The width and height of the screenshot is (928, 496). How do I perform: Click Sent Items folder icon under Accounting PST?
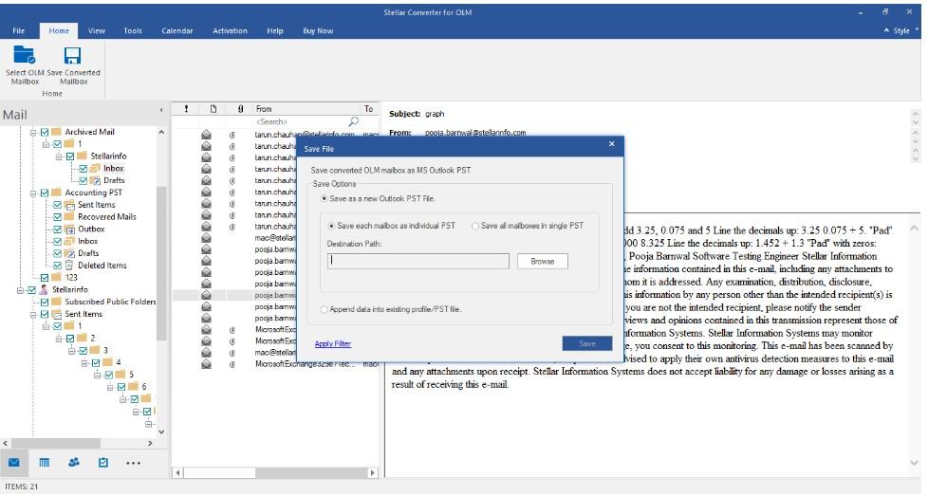pyautogui.click(x=69, y=205)
